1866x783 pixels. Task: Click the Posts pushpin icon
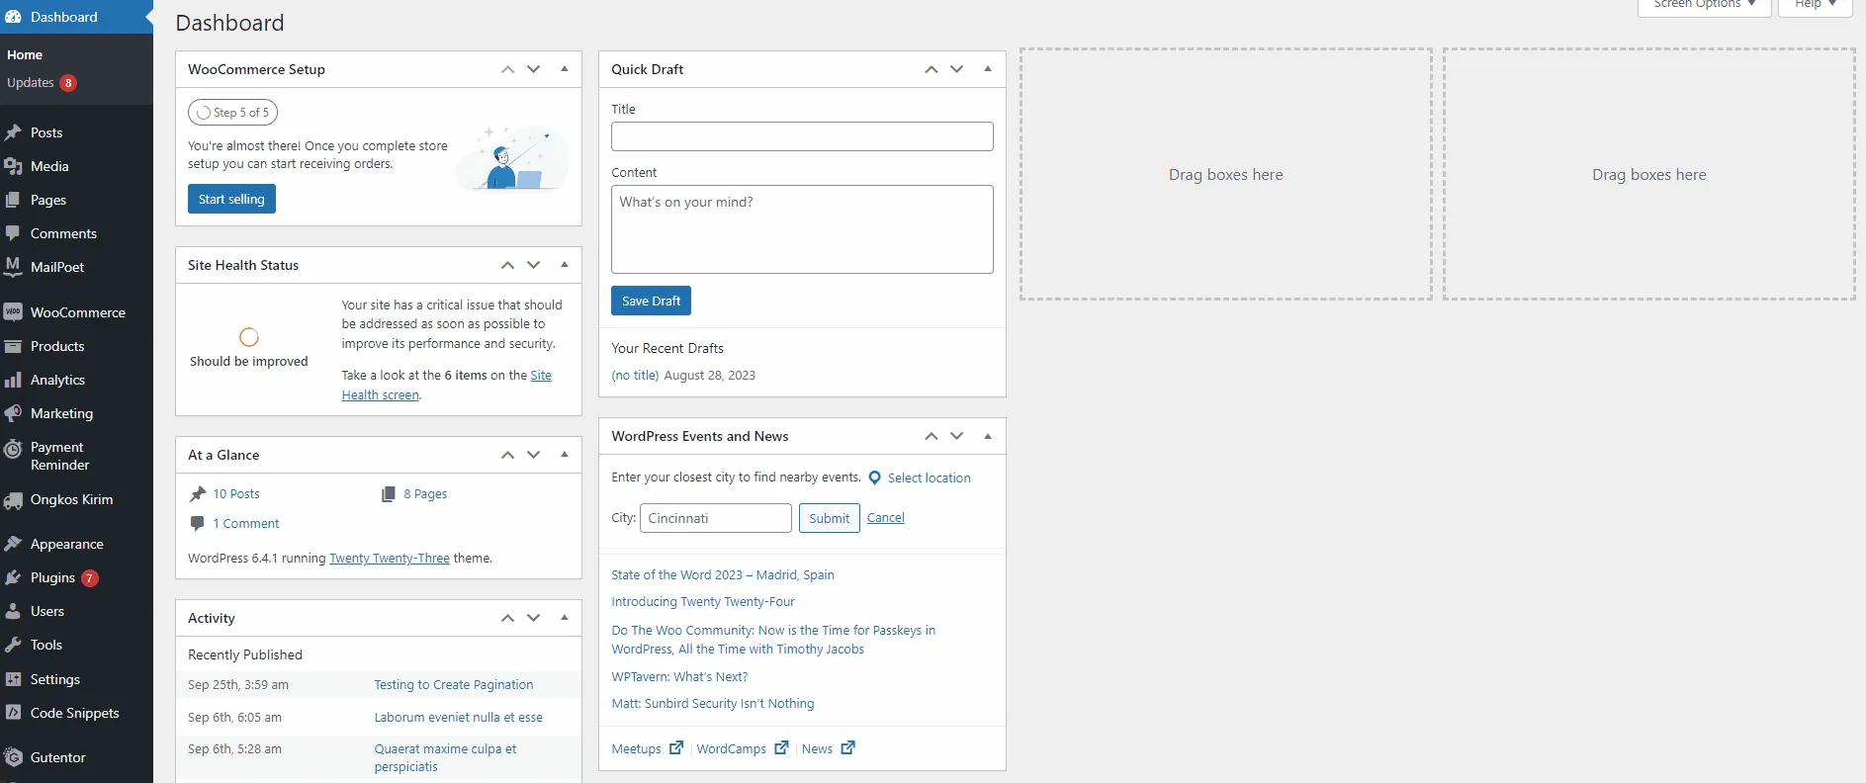click(x=13, y=132)
